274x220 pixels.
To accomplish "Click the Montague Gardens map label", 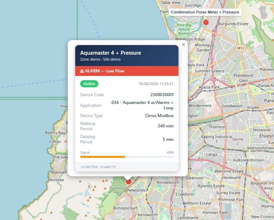I will click(205, 48).
